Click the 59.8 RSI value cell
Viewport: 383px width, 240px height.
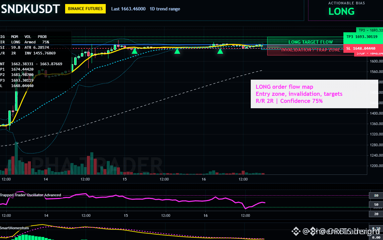tap(16, 47)
